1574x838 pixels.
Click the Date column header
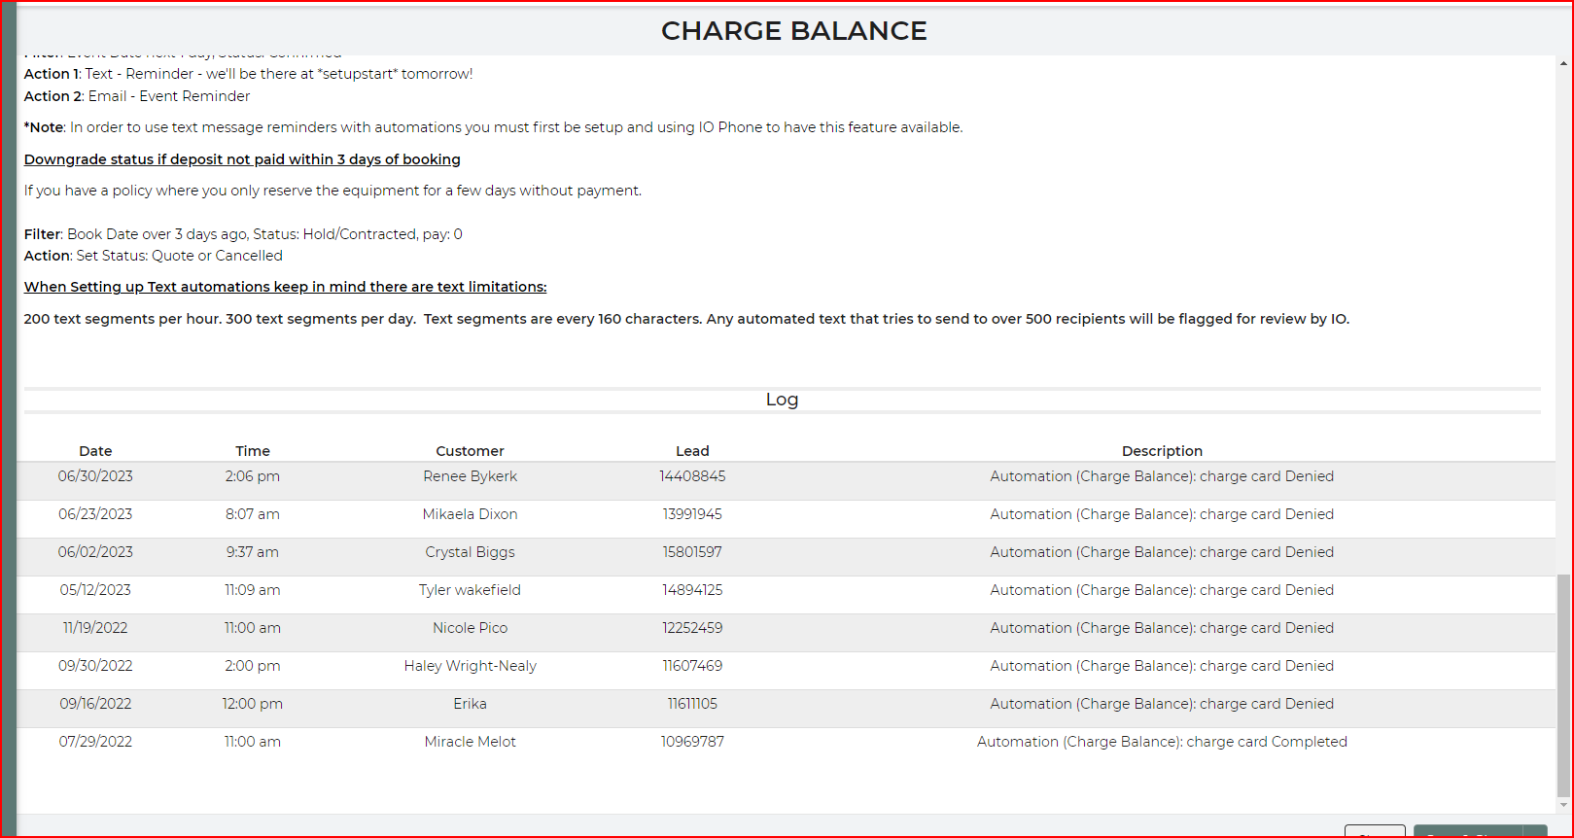tap(95, 451)
